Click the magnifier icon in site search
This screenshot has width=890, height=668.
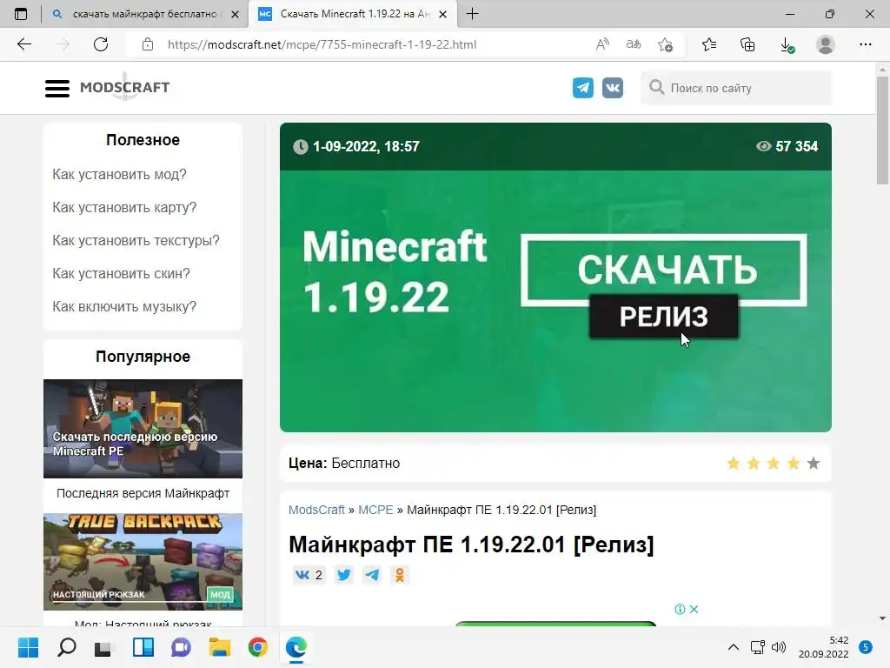657,87
